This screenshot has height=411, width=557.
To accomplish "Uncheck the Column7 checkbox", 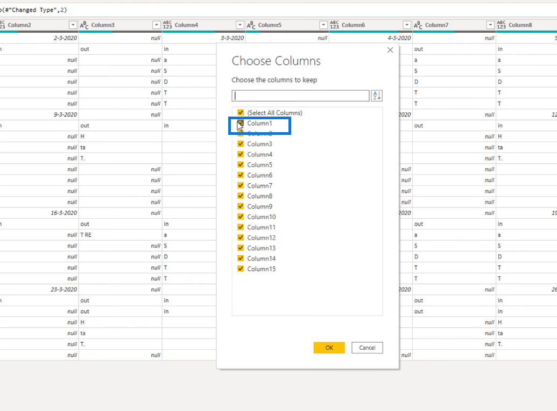I will 241,185.
